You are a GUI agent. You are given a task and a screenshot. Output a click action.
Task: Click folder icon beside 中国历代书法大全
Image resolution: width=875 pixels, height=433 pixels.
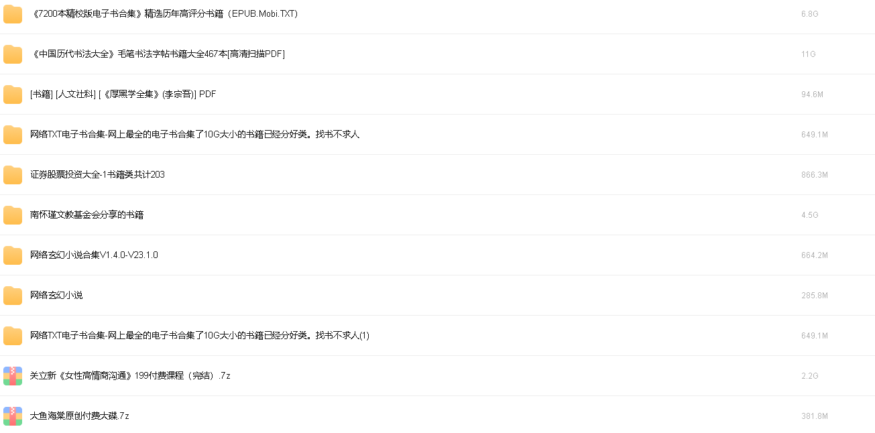13,54
